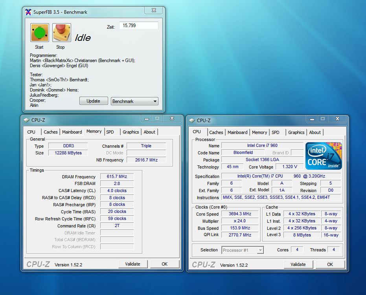Select CPU tab in right CPU-Z window
This screenshot has width=366, height=295.
197,132
